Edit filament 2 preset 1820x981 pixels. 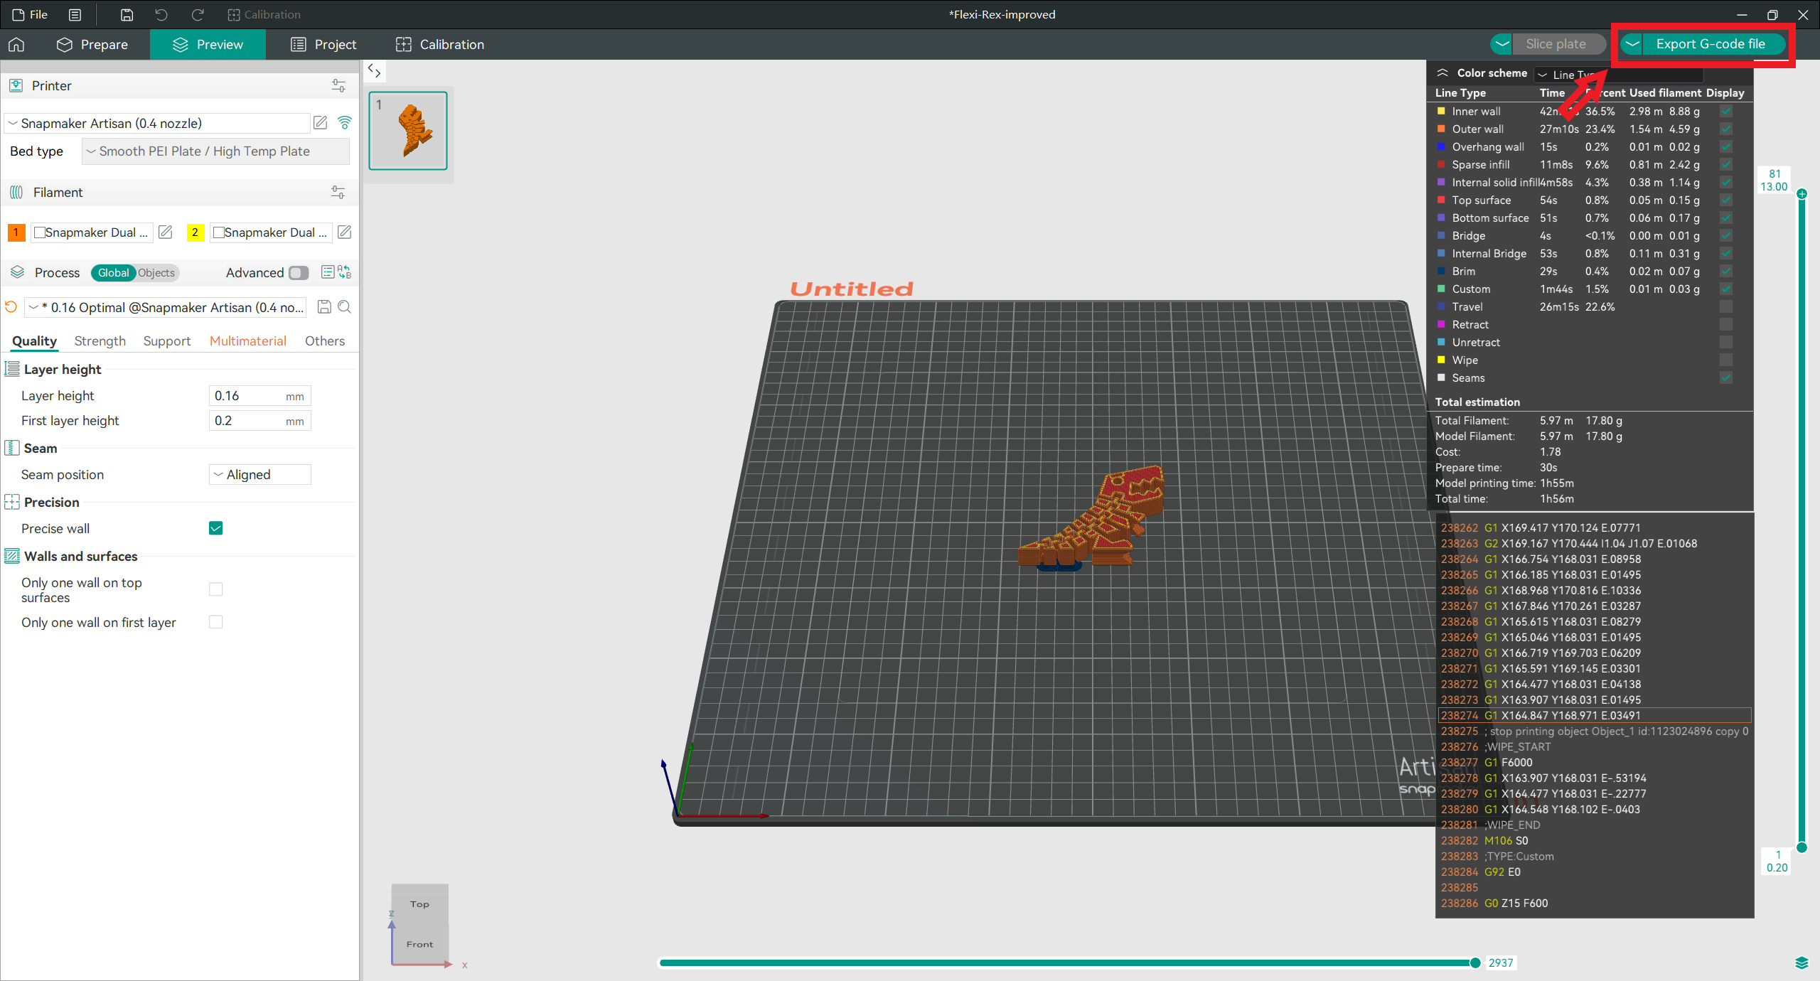pos(344,232)
